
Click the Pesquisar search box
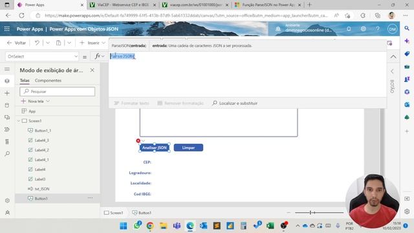pos(58,91)
